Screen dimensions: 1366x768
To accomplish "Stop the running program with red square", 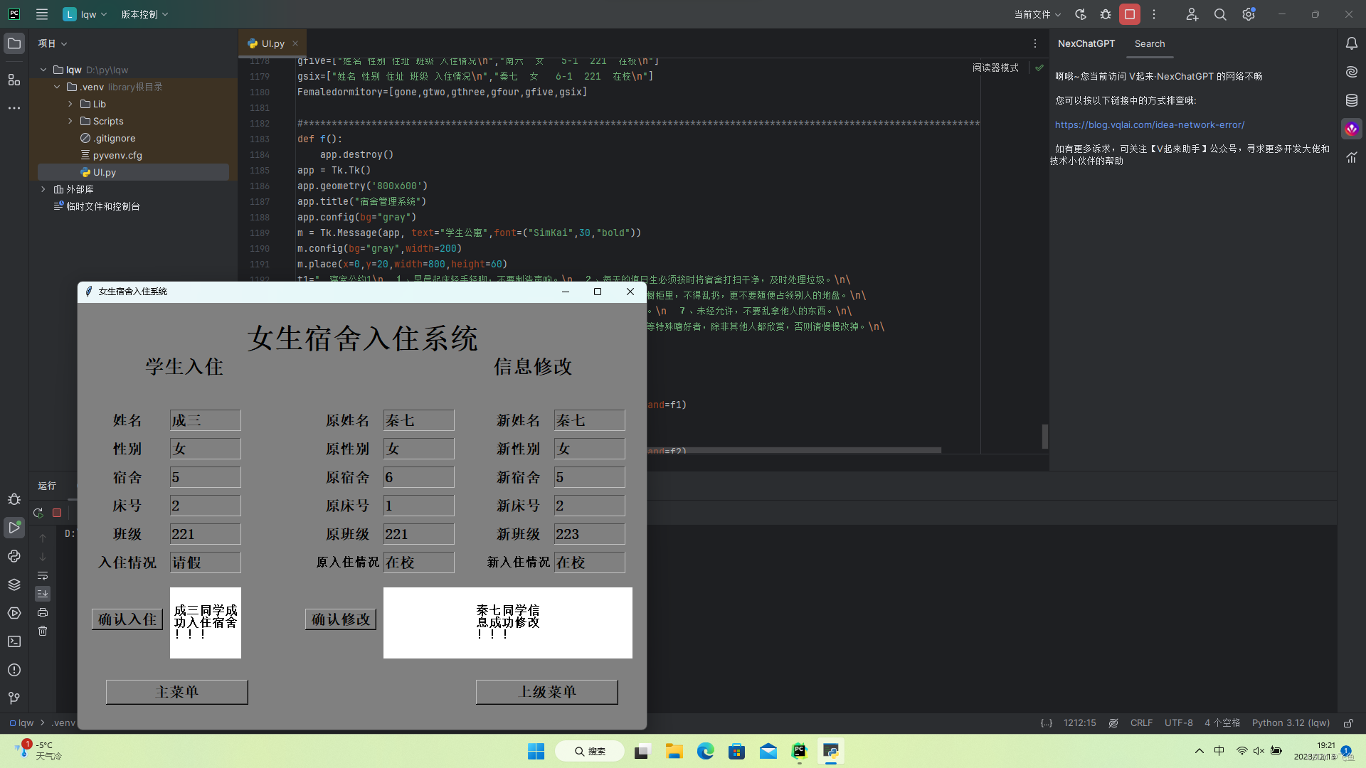I will tap(1130, 14).
